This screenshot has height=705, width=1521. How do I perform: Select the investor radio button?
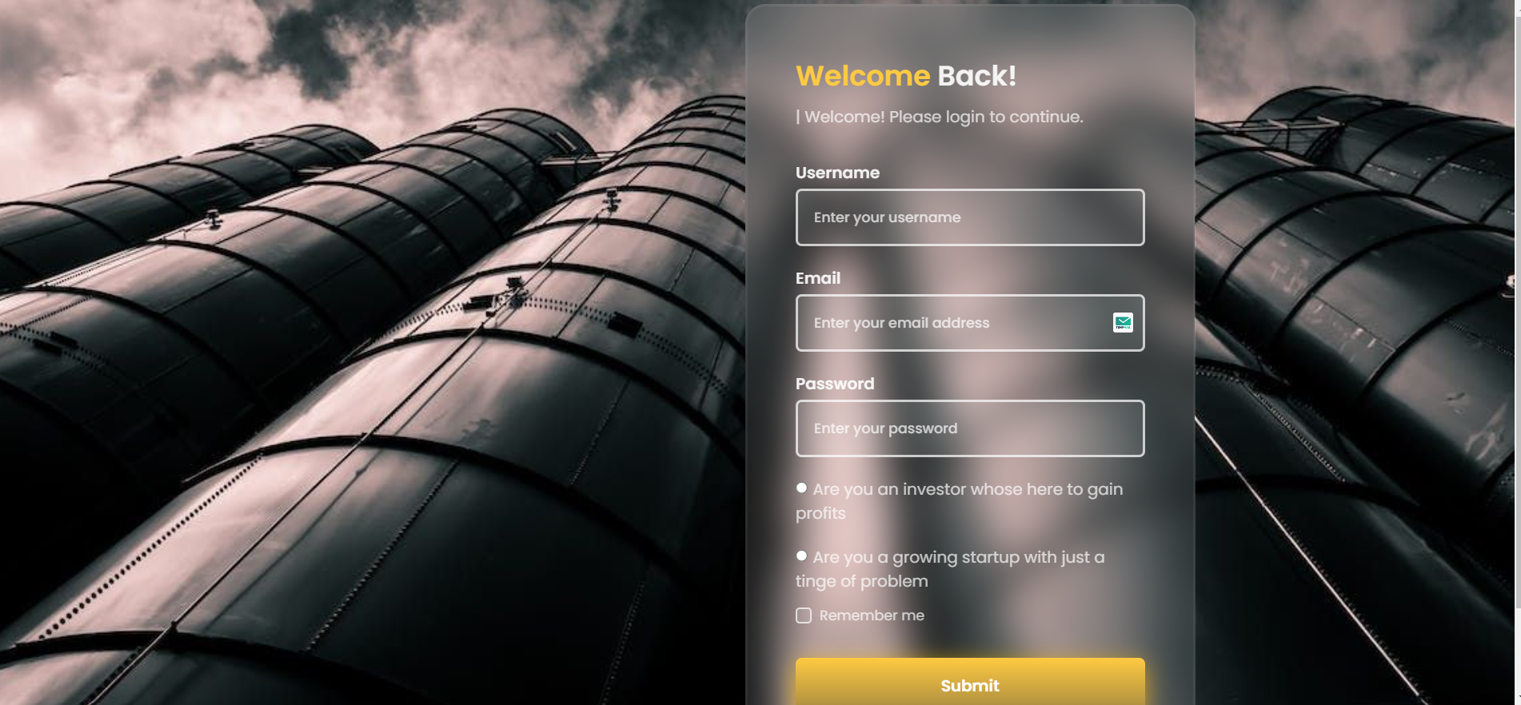(x=801, y=488)
